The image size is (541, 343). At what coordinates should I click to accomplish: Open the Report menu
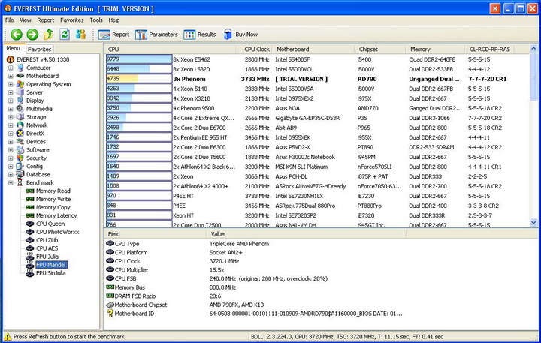tap(46, 20)
